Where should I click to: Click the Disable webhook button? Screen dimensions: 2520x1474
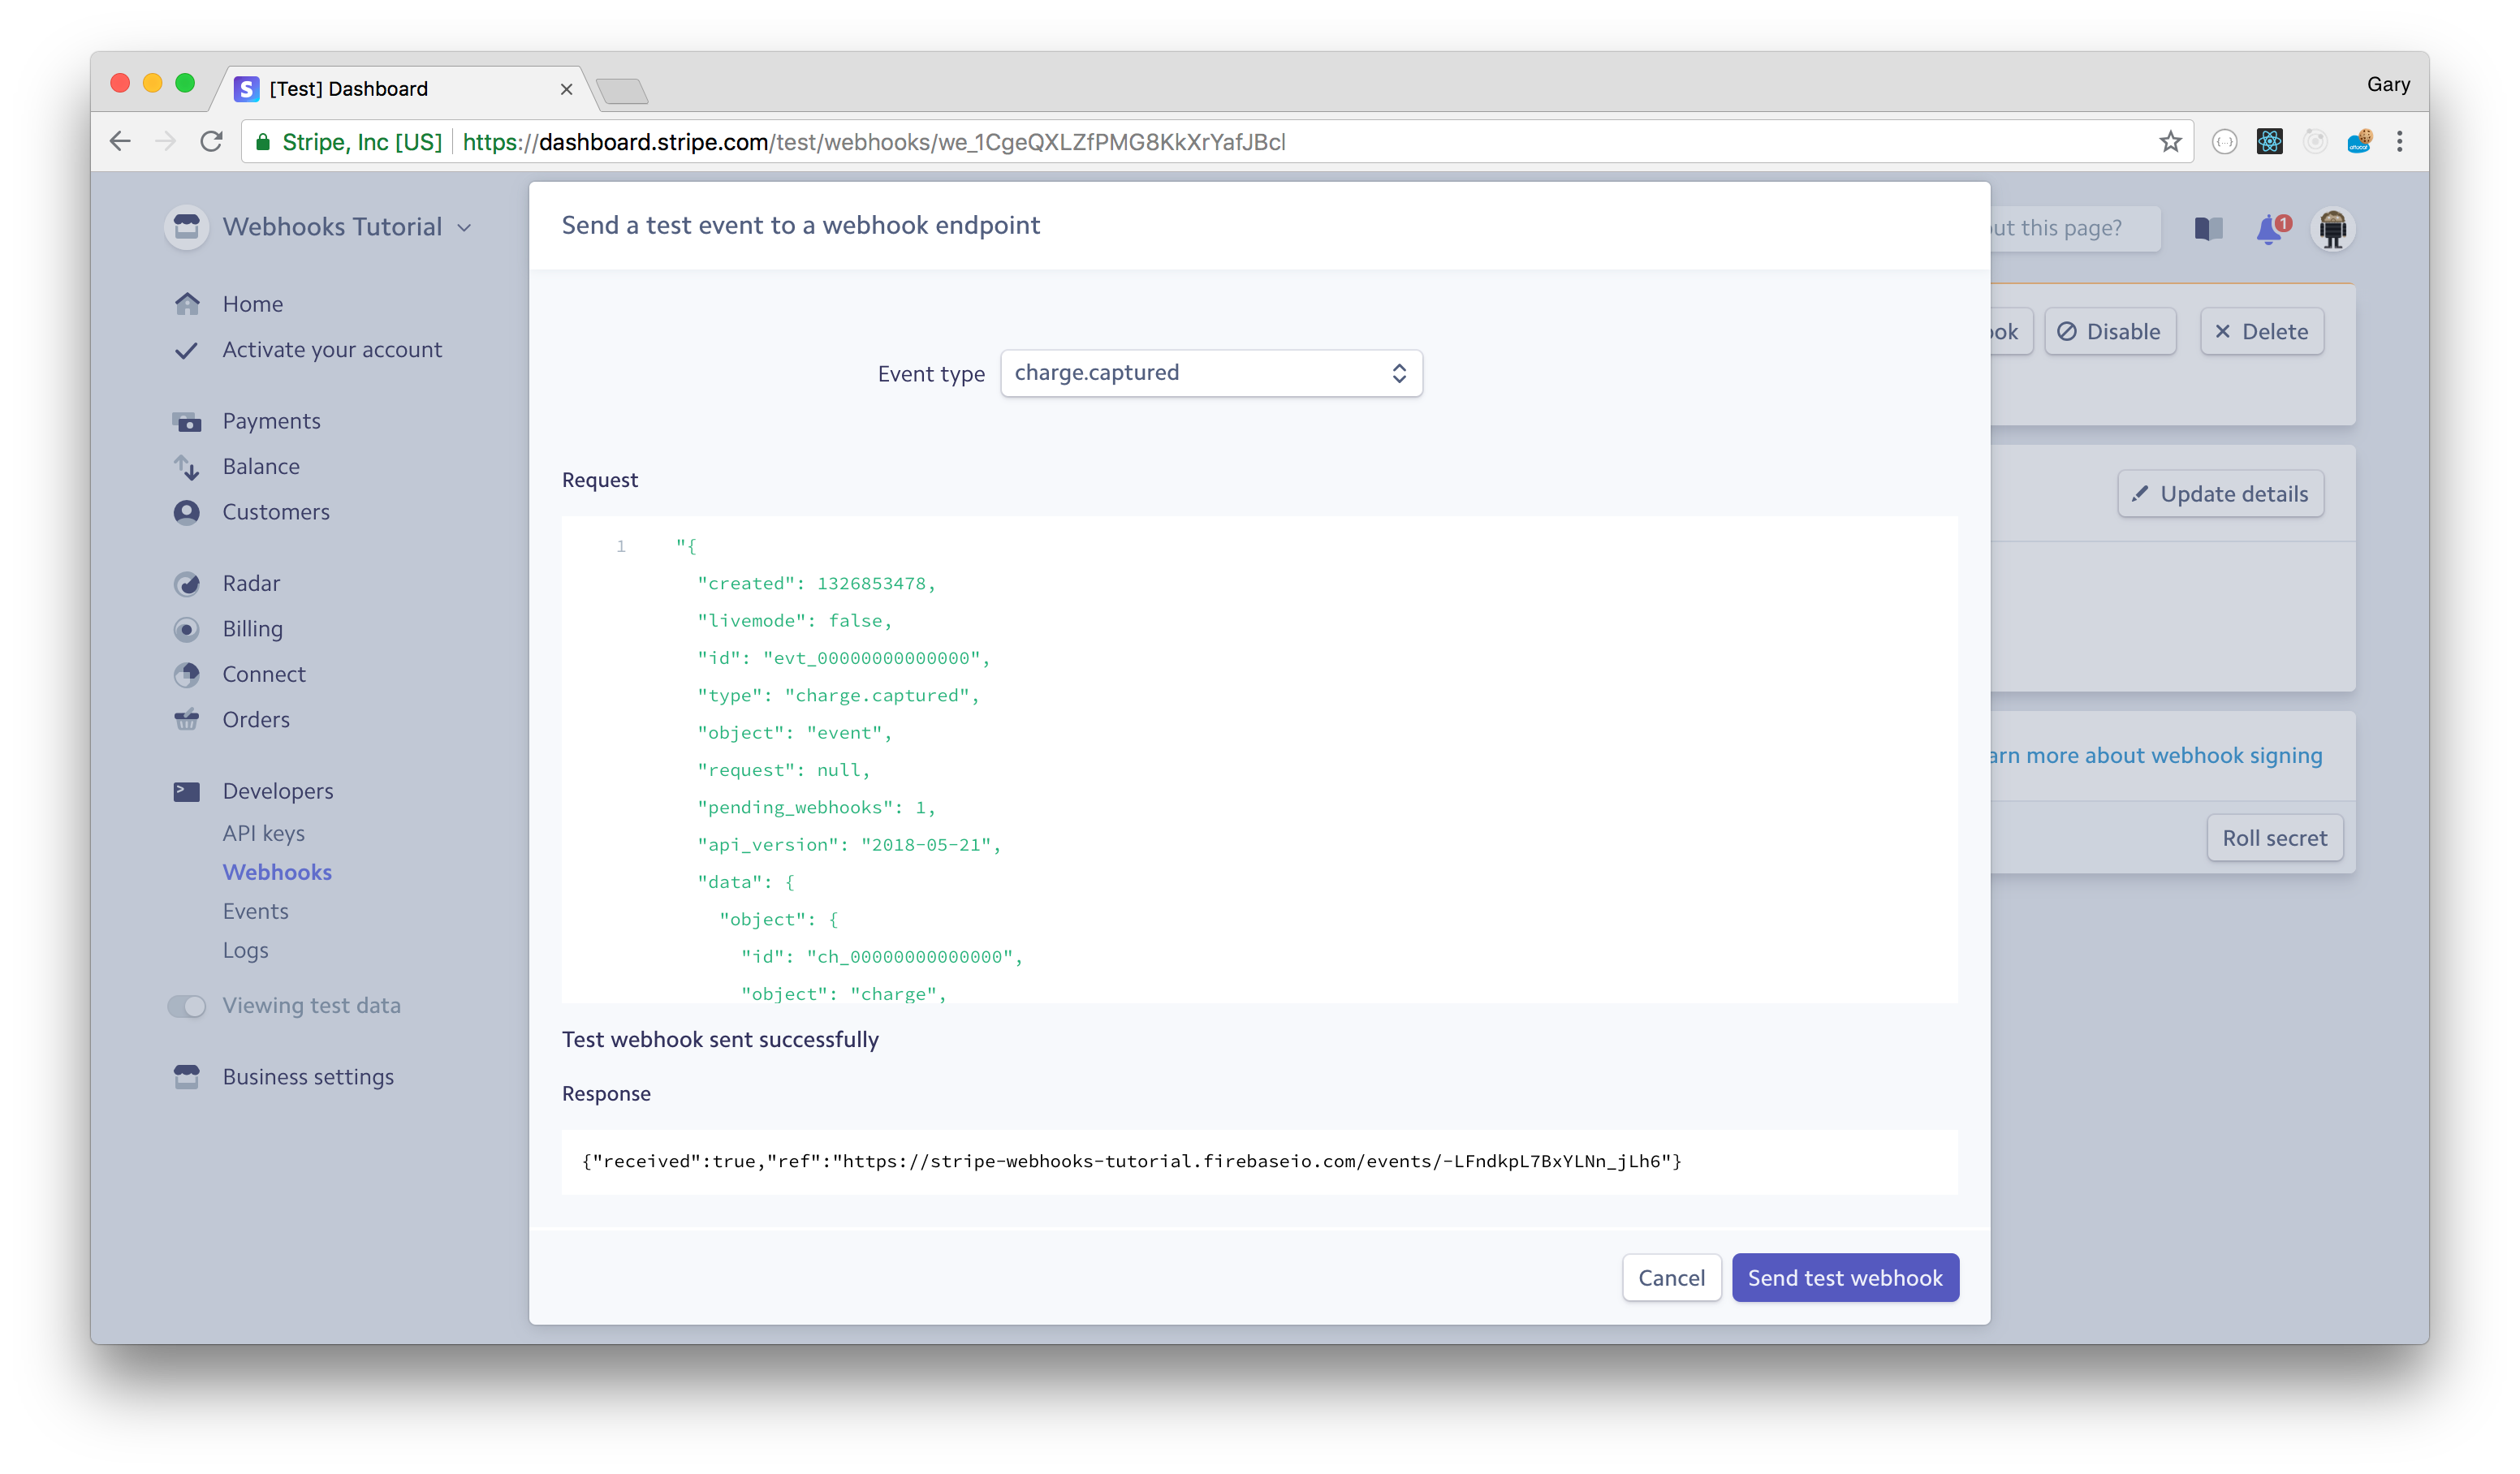(2109, 332)
